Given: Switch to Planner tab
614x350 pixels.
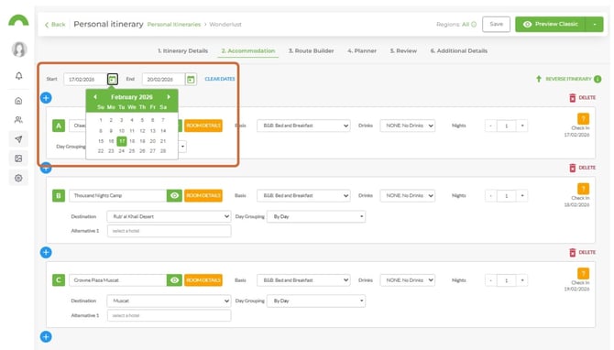Looking at the screenshot, I should pyautogui.click(x=362, y=51).
